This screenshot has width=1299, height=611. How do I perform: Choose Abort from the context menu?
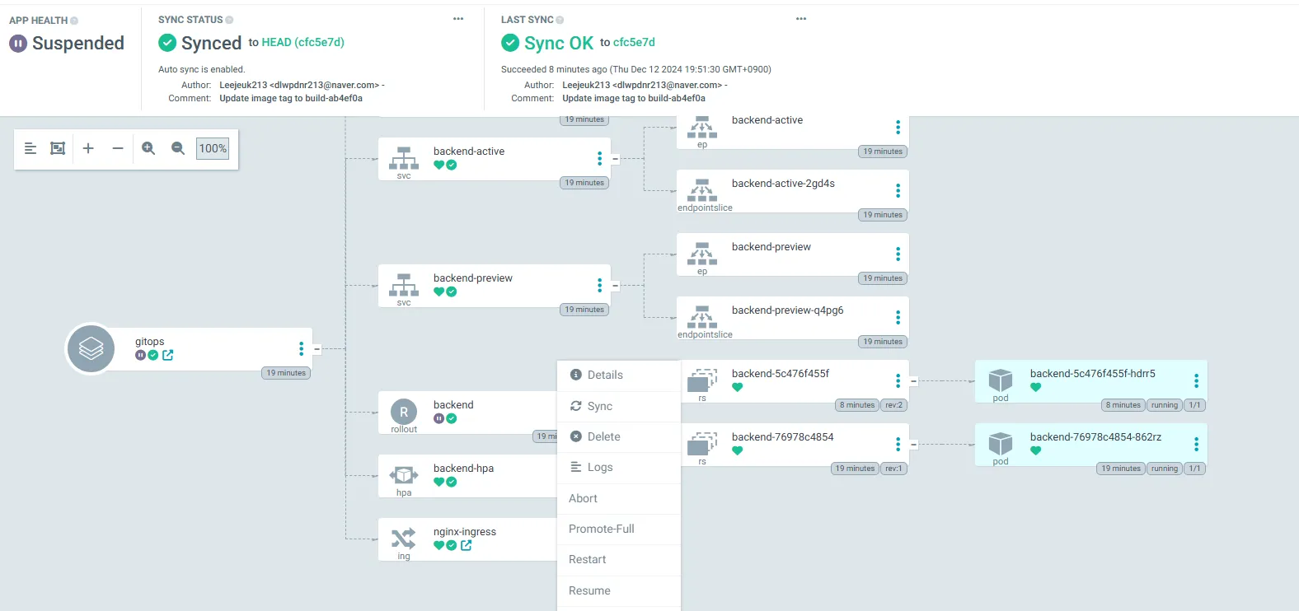[619, 498]
